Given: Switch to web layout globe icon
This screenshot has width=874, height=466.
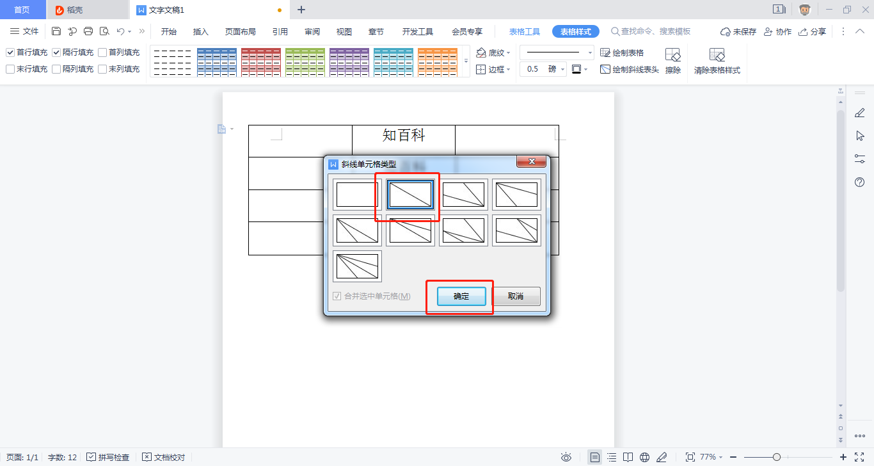Looking at the screenshot, I should tap(645, 457).
